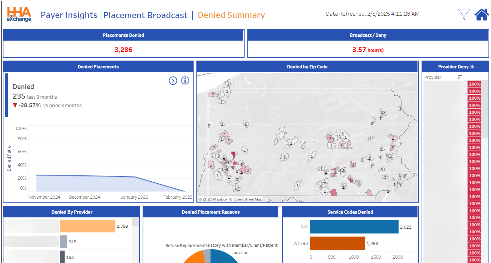Click the next arrow circle icon
Screen dimensions: 491x263
coord(173,81)
